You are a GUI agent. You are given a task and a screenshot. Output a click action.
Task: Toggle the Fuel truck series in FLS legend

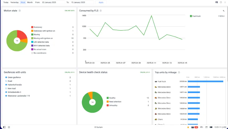coord(195,16)
